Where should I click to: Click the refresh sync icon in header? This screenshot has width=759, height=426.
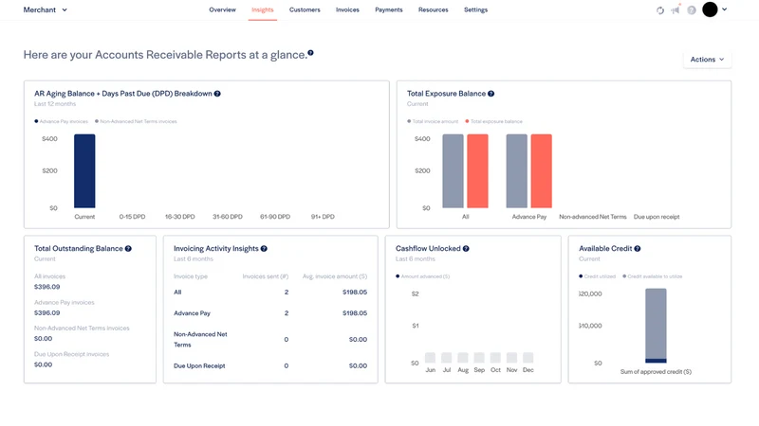coord(660,10)
